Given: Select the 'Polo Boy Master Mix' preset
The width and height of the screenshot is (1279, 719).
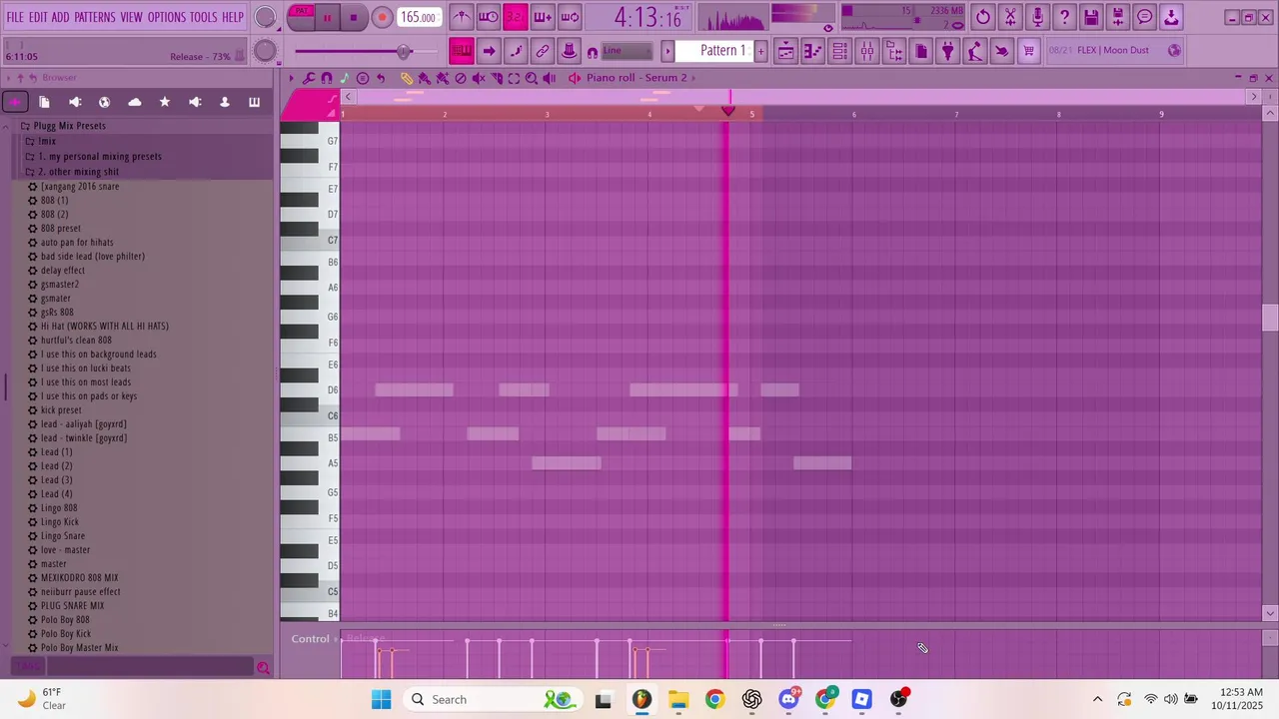Looking at the screenshot, I should (79, 648).
